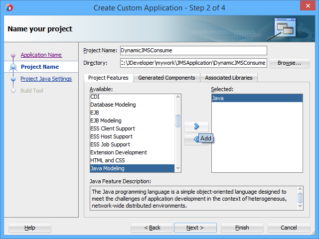Viewport: 319px width, 239px height.
Task: Click the Add right-arrow shuttle icon
Action: pos(196,126)
